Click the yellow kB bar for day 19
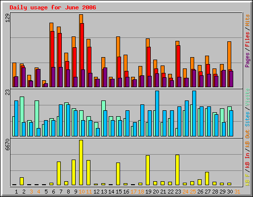253x197 pixels. click(148, 170)
